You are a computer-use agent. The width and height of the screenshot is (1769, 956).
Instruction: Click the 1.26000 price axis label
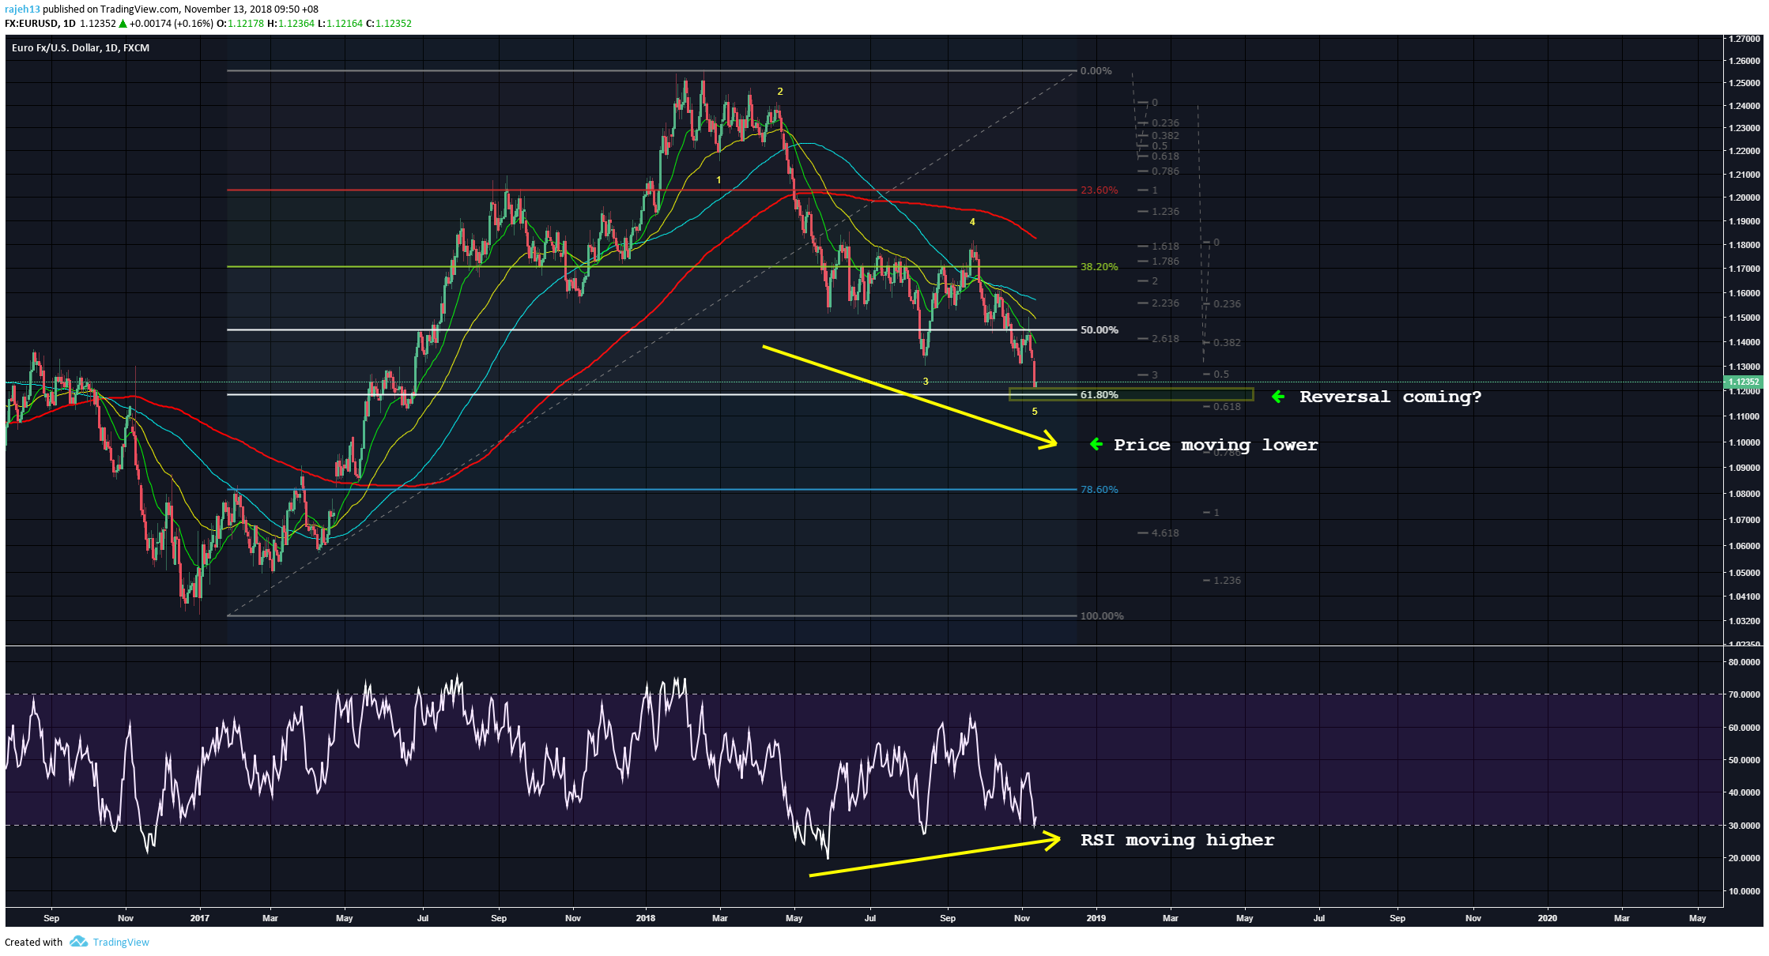tap(1744, 61)
